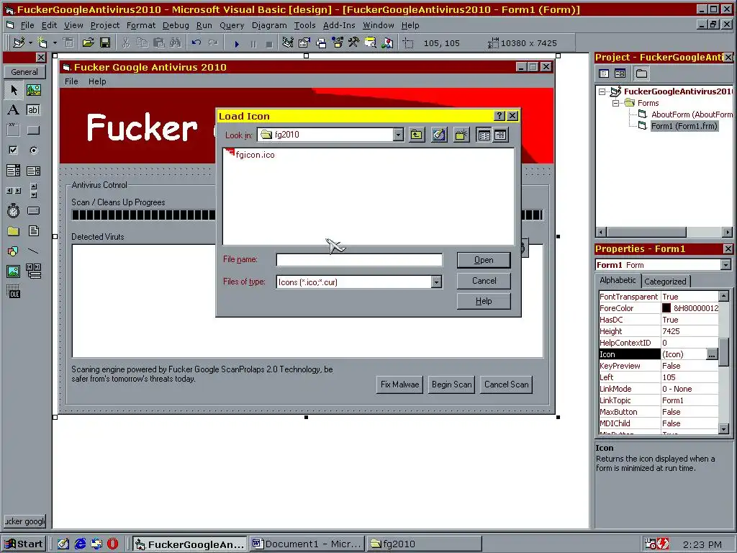The width and height of the screenshot is (737, 553).
Task: Open the Project menu
Action: tap(105, 25)
